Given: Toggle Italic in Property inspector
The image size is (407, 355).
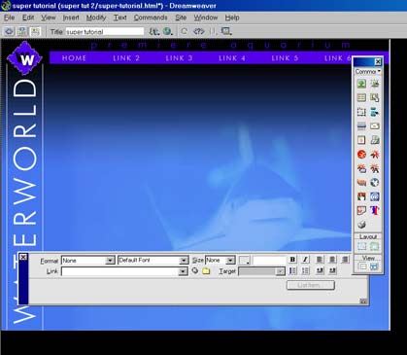Looking at the screenshot, I should click(305, 260).
